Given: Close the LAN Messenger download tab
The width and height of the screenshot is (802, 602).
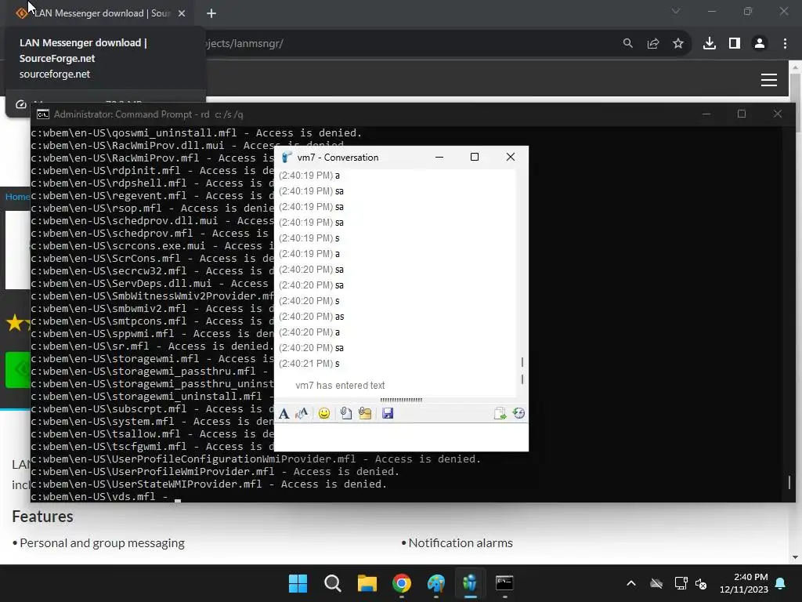Looking at the screenshot, I should click(x=182, y=13).
